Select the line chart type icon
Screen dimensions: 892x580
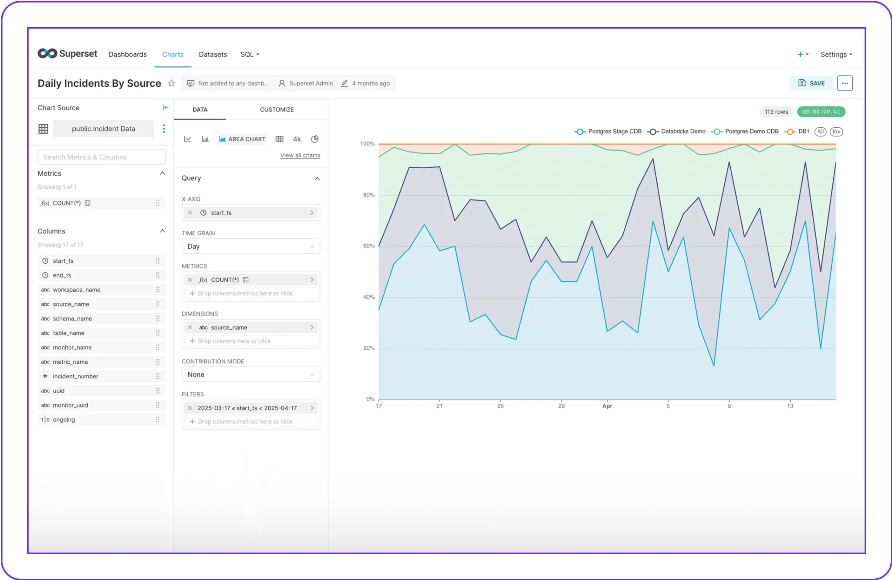[188, 139]
